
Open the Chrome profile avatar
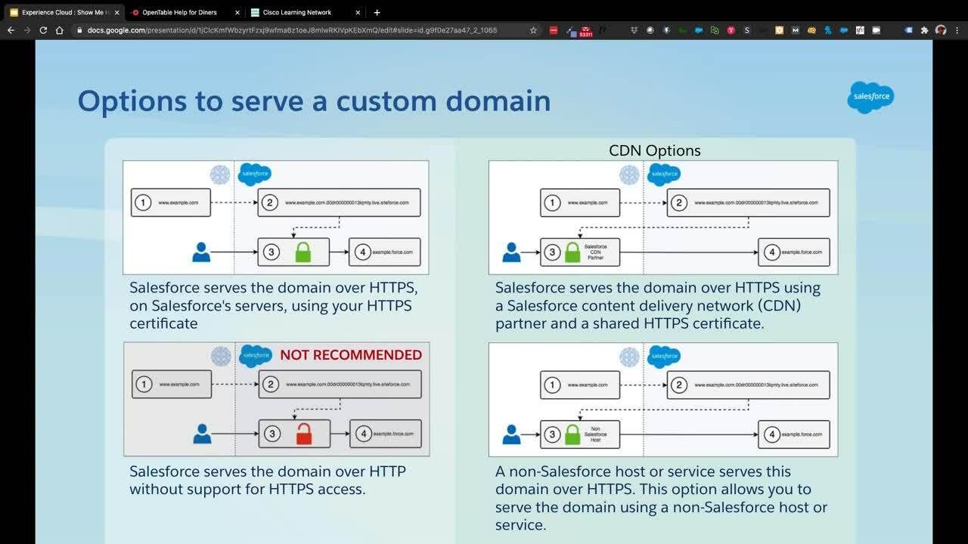[x=941, y=30]
